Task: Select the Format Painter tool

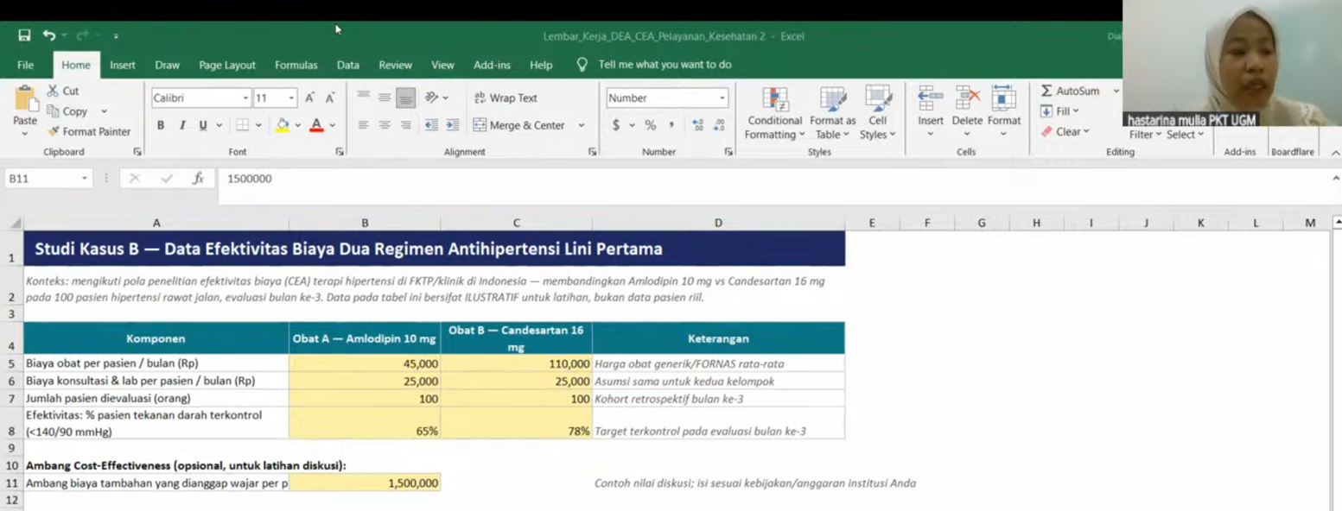Action: tap(89, 132)
